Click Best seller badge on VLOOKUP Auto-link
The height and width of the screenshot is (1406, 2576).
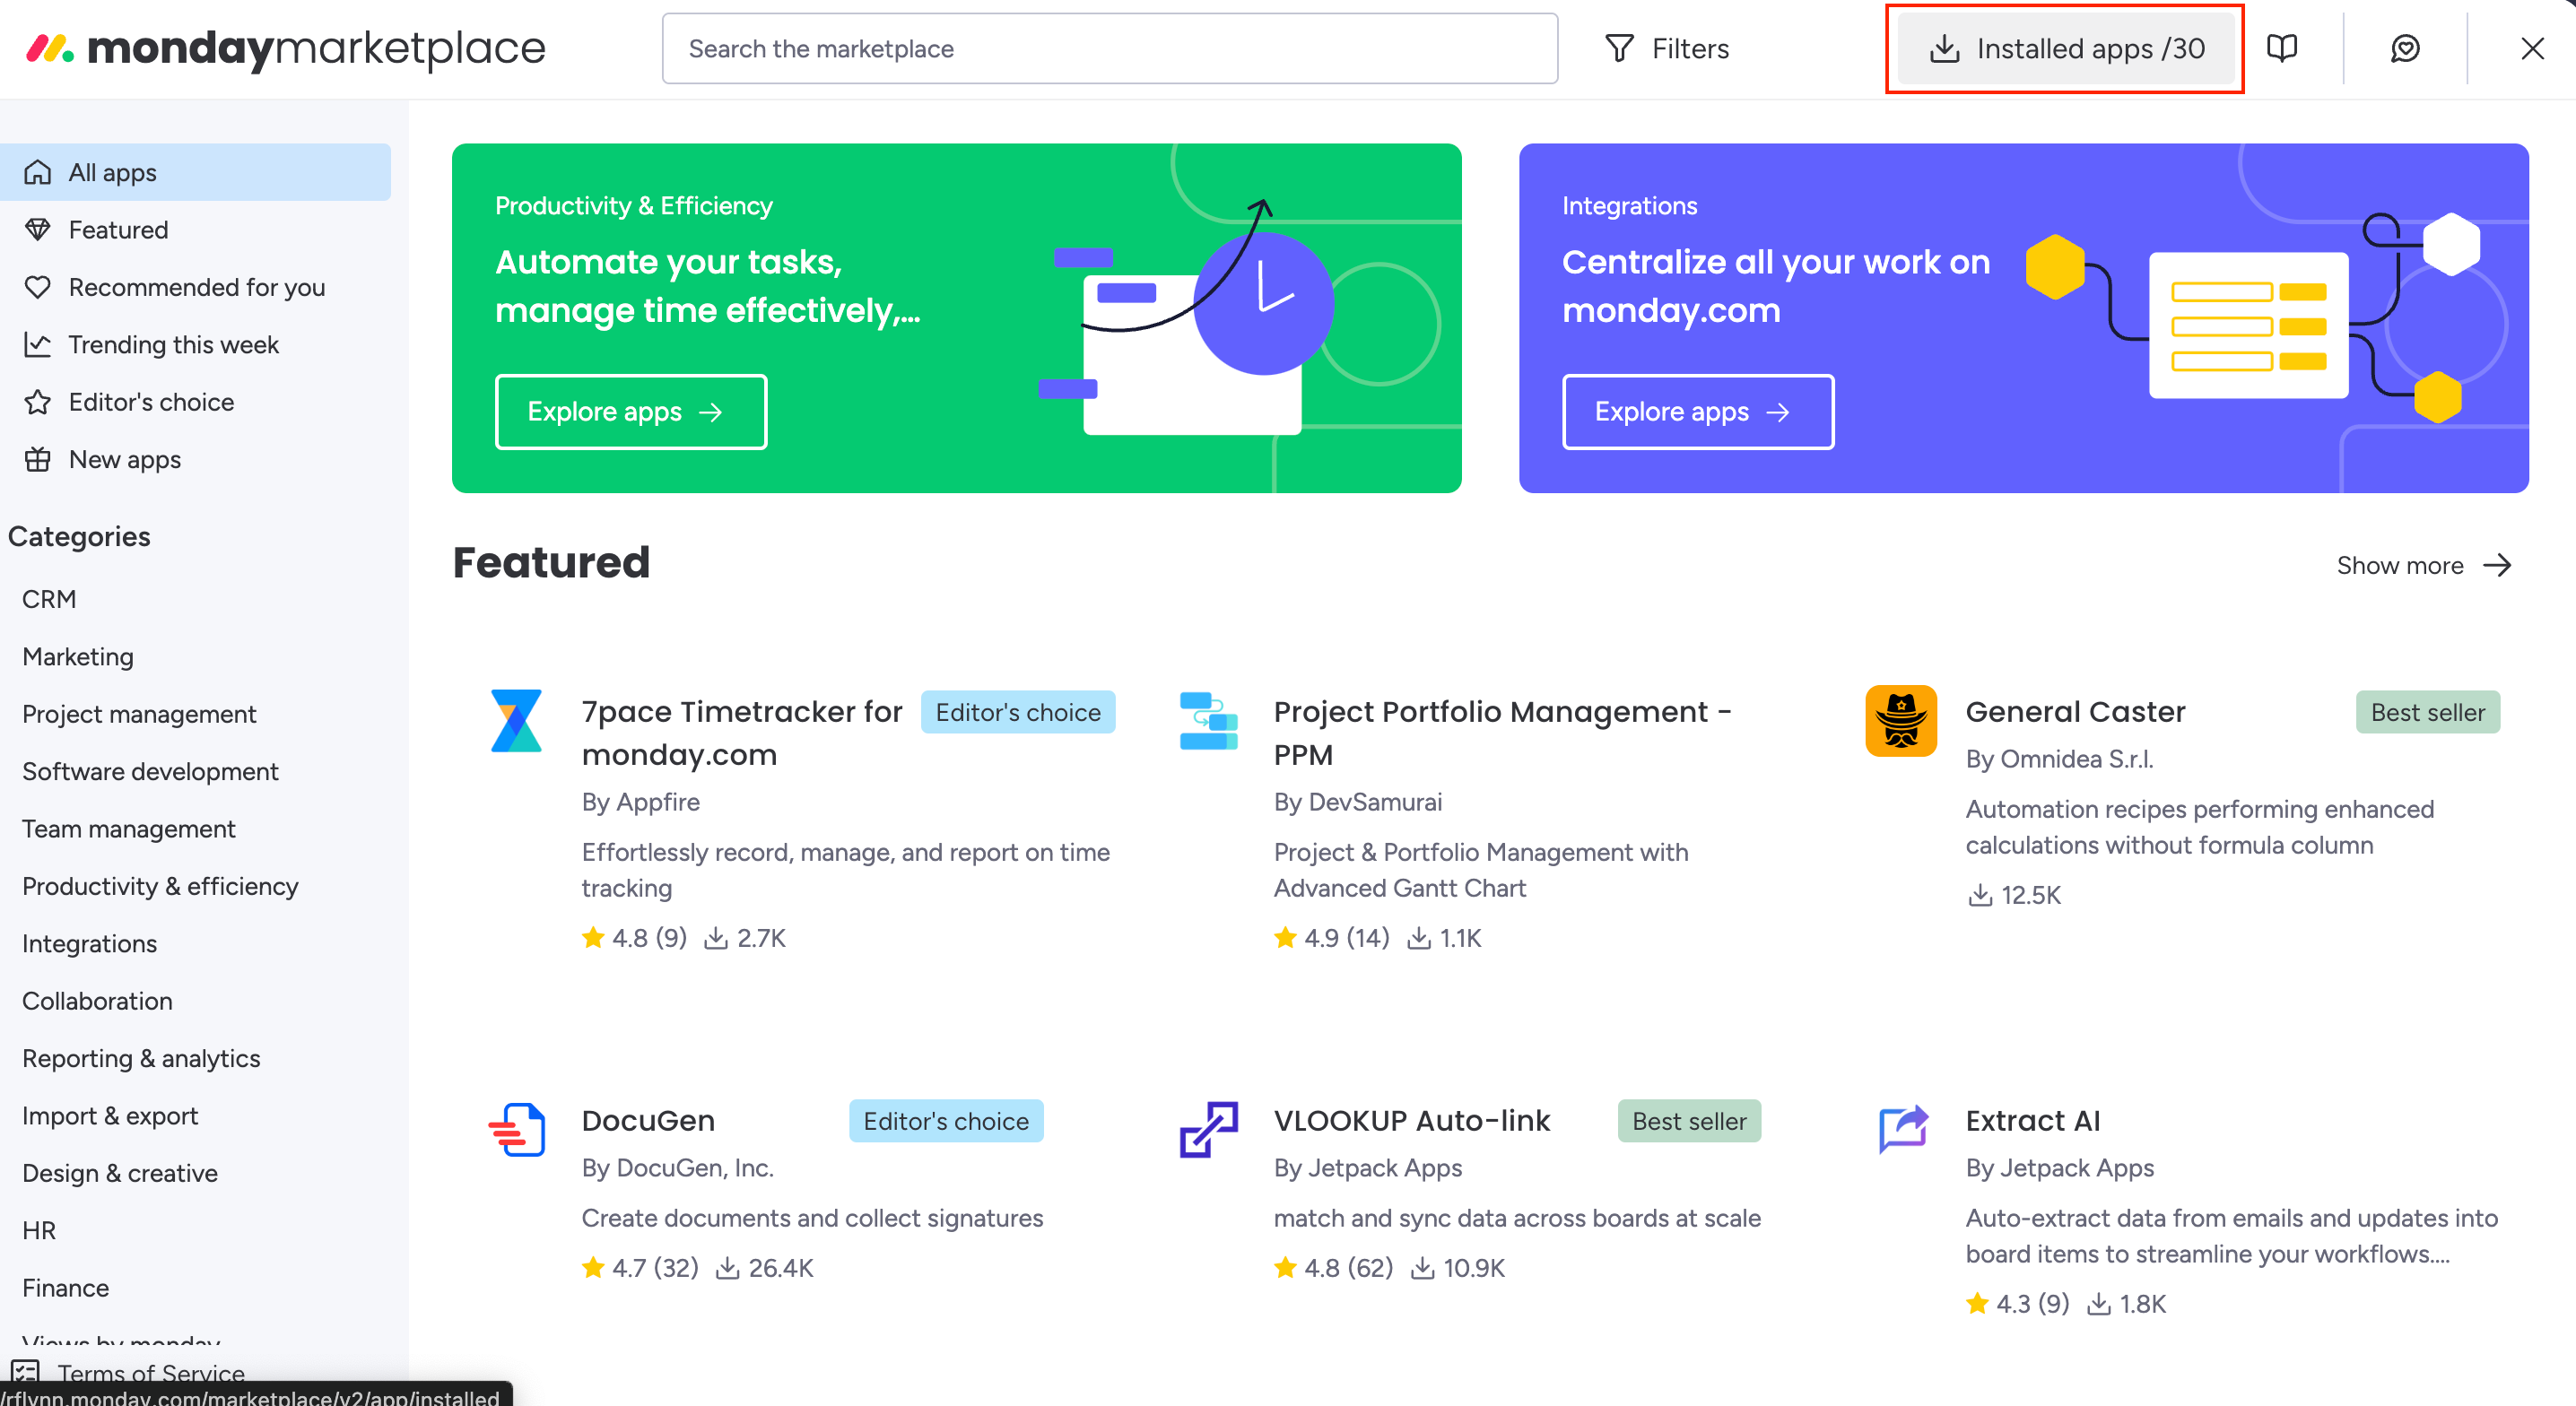(x=1689, y=1121)
